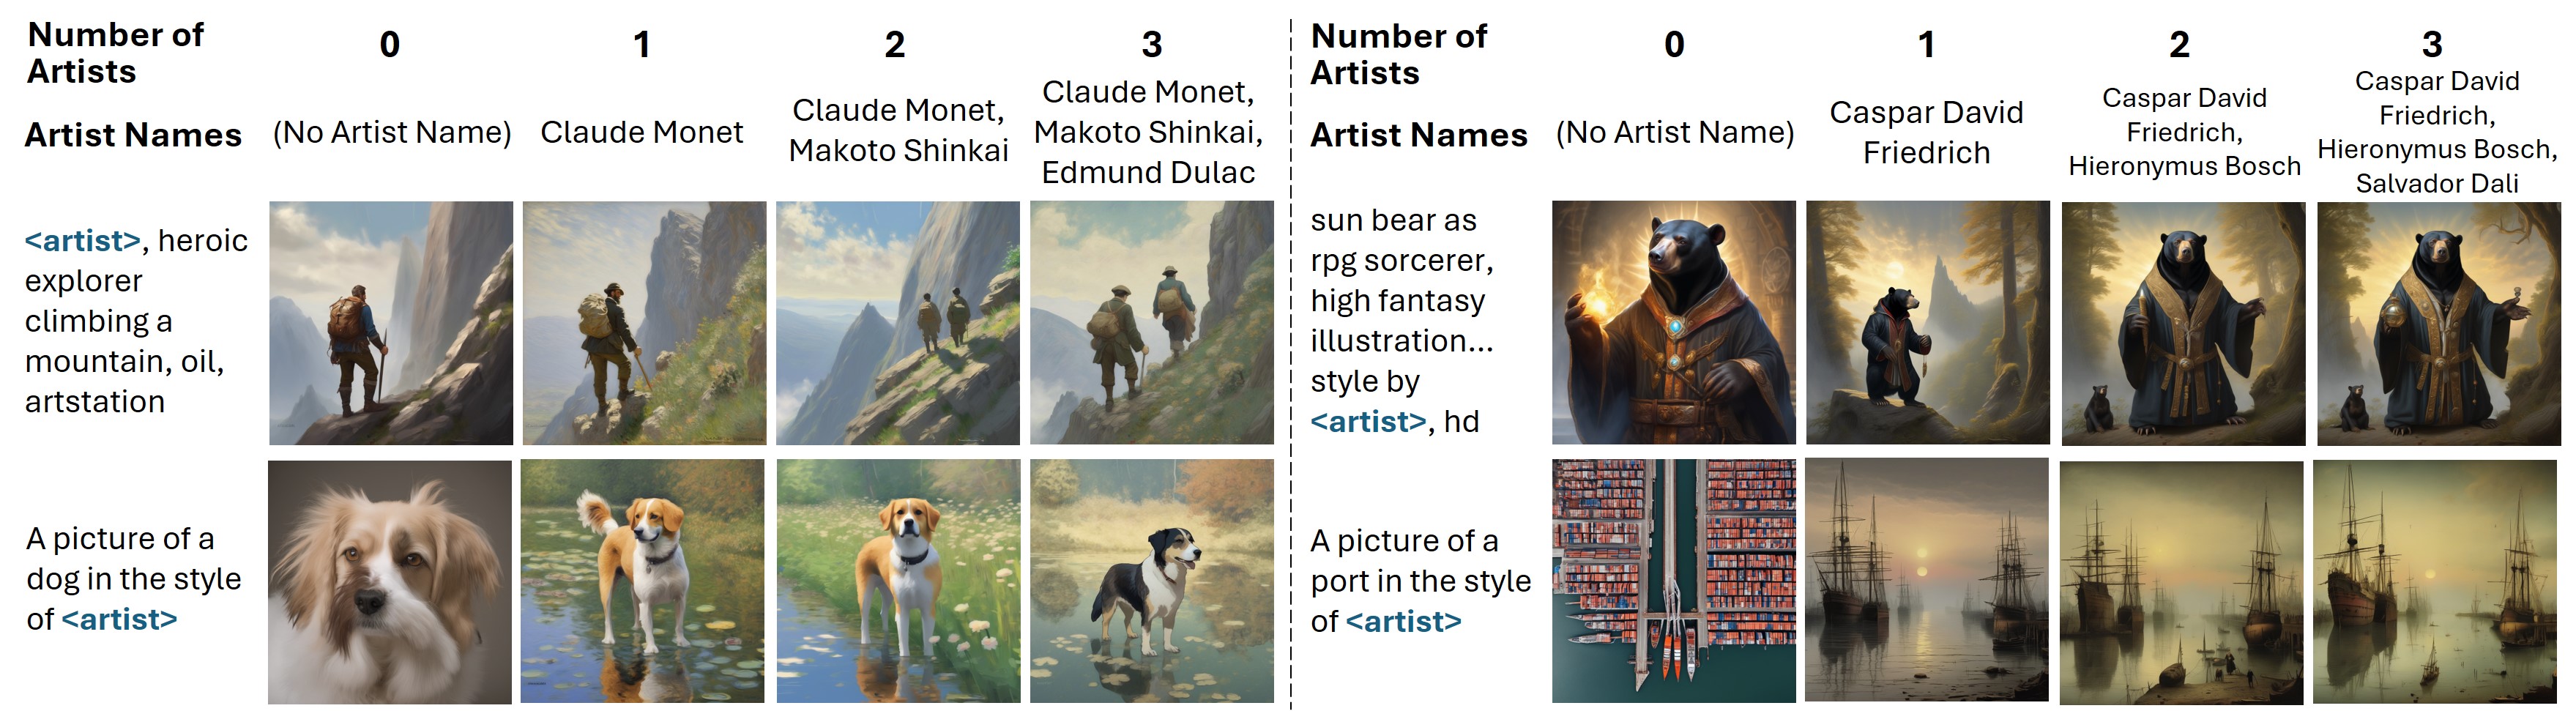This screenshot has width=2576, height=711.
Task: Click the explorer image with no artist name
Action: [x=391, y=323]
